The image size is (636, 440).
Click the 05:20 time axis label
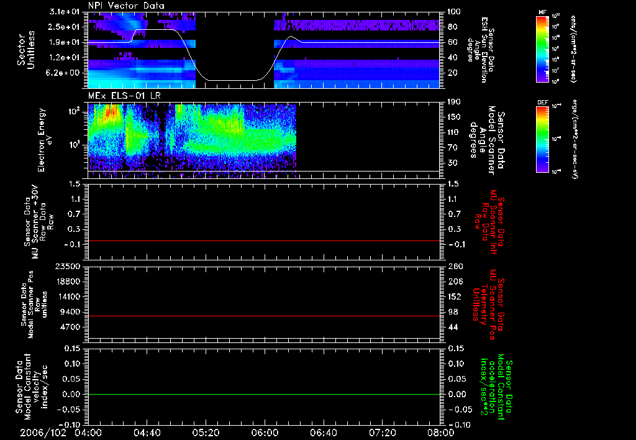tap(206, 433)
